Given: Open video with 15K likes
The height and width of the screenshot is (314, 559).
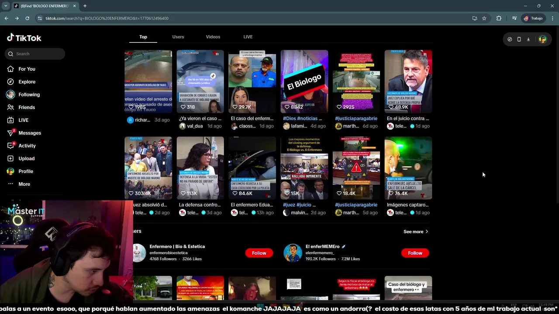Looking at the screenshot, I should click(x=304, y=168).
